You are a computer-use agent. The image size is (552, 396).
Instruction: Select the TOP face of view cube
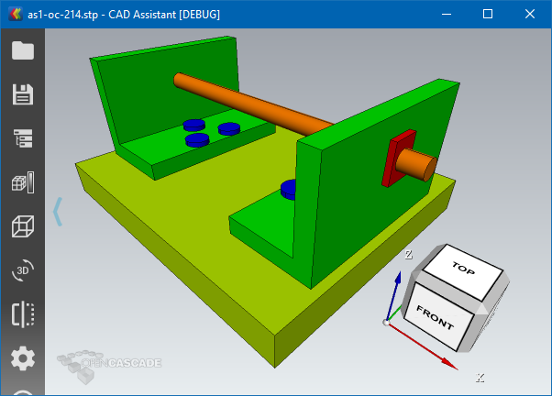tap(463, 267)
